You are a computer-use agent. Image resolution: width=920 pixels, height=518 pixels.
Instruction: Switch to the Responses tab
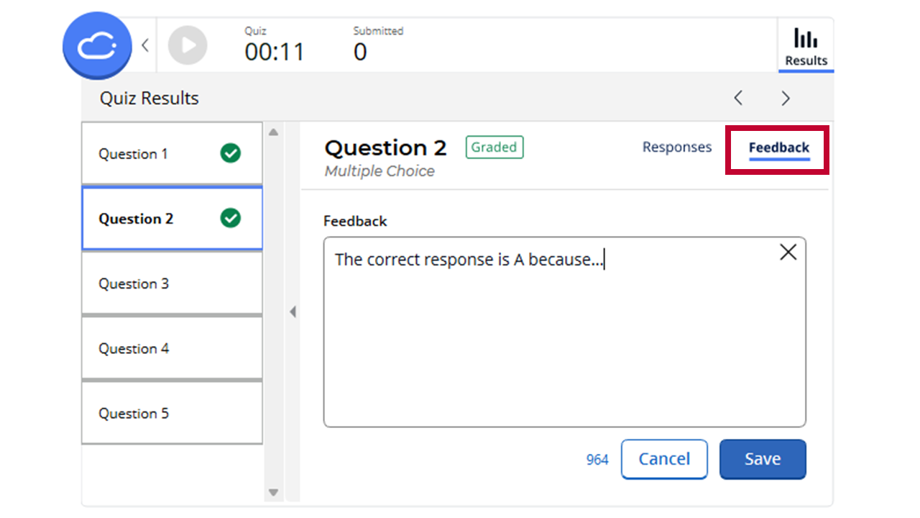click(x=677, y=147)
